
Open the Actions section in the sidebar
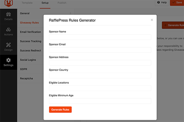pyautogui.click(x=9, y=32)
